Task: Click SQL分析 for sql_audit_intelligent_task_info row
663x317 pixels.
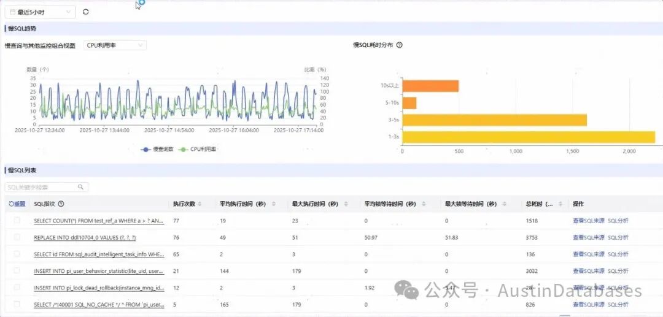Action: click(x=618, y=254)
